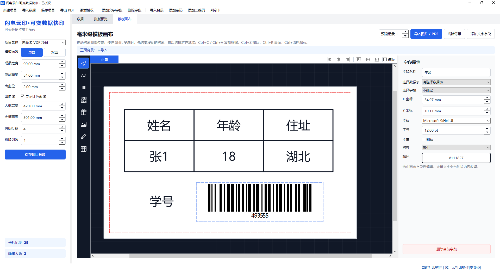The width and height of the screenshot is (500, 271).
Task: Select the image insert tool
Action: [x=84, y=124]
